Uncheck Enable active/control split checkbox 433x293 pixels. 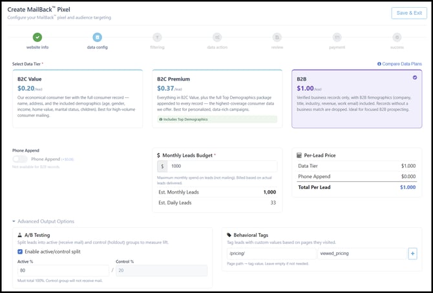tap(20, 252)
